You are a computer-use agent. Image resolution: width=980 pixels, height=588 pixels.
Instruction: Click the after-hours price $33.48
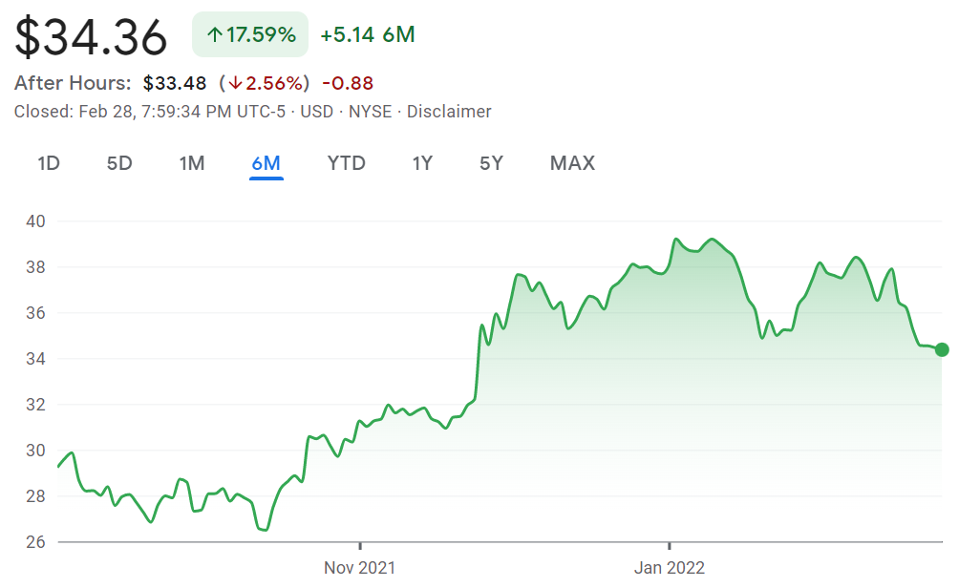tap(175, 83)
